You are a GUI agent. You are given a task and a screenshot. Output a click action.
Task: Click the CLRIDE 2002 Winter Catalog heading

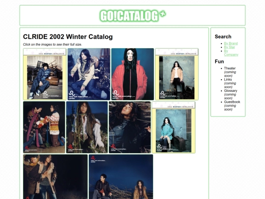pyautogui.click(x=68, y=37)
